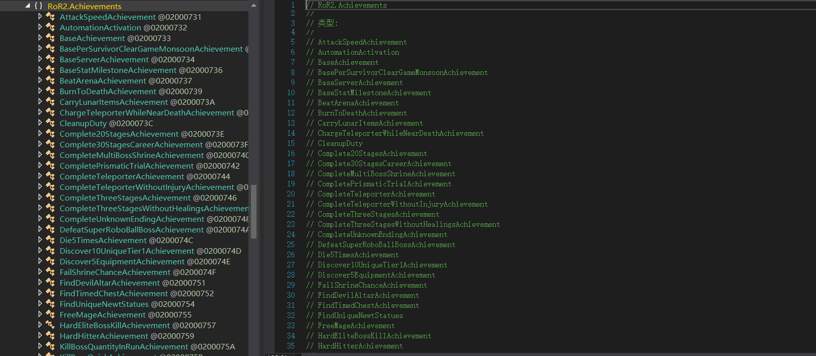
Task: Select BasePerSurvivorClearGameMonsoonAchievement in the tree
Action: pos(154,49)
